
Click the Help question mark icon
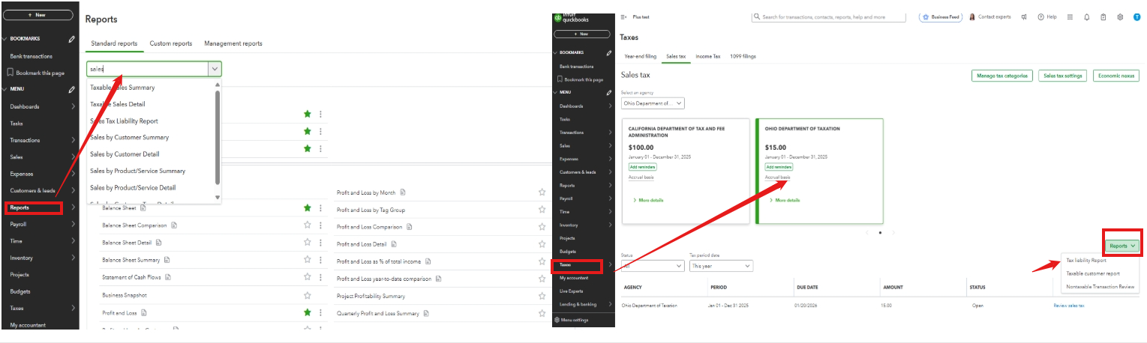coord(1041,17)
